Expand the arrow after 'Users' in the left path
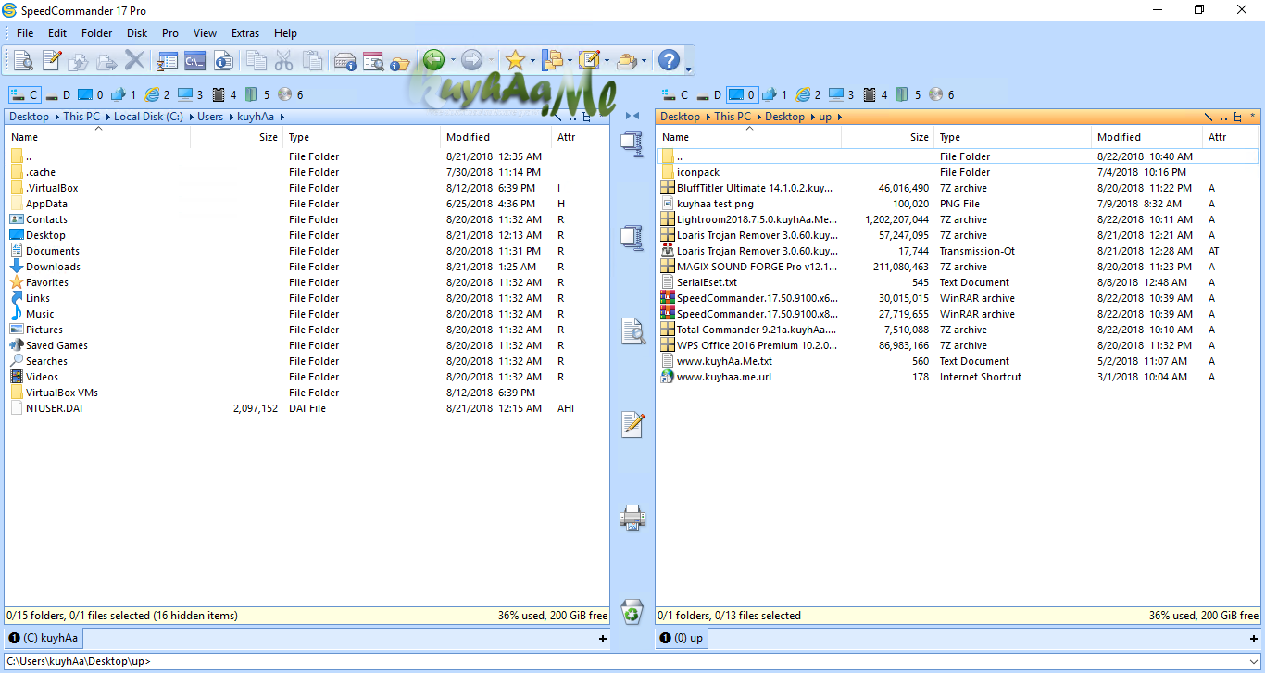The image size is (1265, 673). (x=231, y=117)
